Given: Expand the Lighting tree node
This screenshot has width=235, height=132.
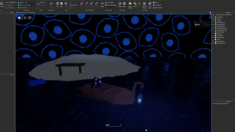Looking at the screenshot, I should [213, 21].
